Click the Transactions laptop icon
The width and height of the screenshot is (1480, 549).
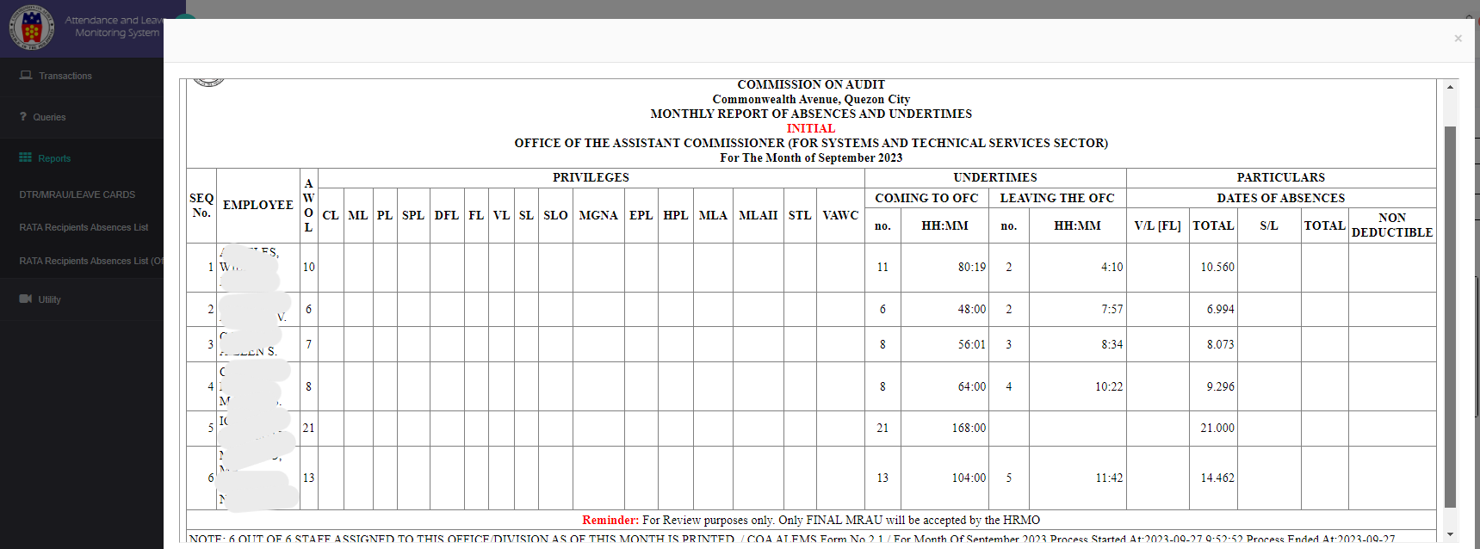click(26, 76)
